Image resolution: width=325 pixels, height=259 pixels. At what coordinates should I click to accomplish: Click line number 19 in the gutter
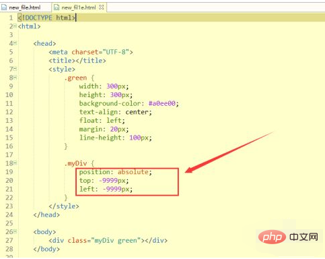(x=9, y=172)
